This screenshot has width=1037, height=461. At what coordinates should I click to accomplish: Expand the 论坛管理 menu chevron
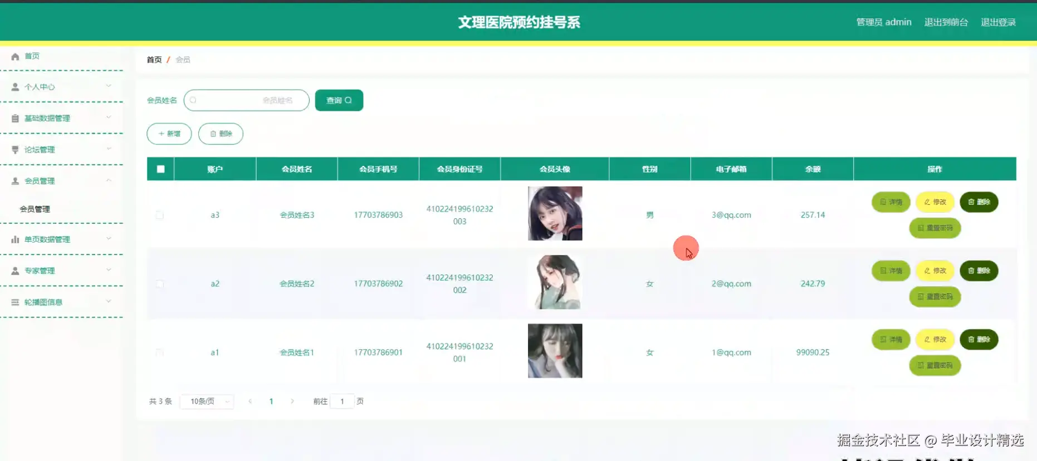click(x=109, y=149)
